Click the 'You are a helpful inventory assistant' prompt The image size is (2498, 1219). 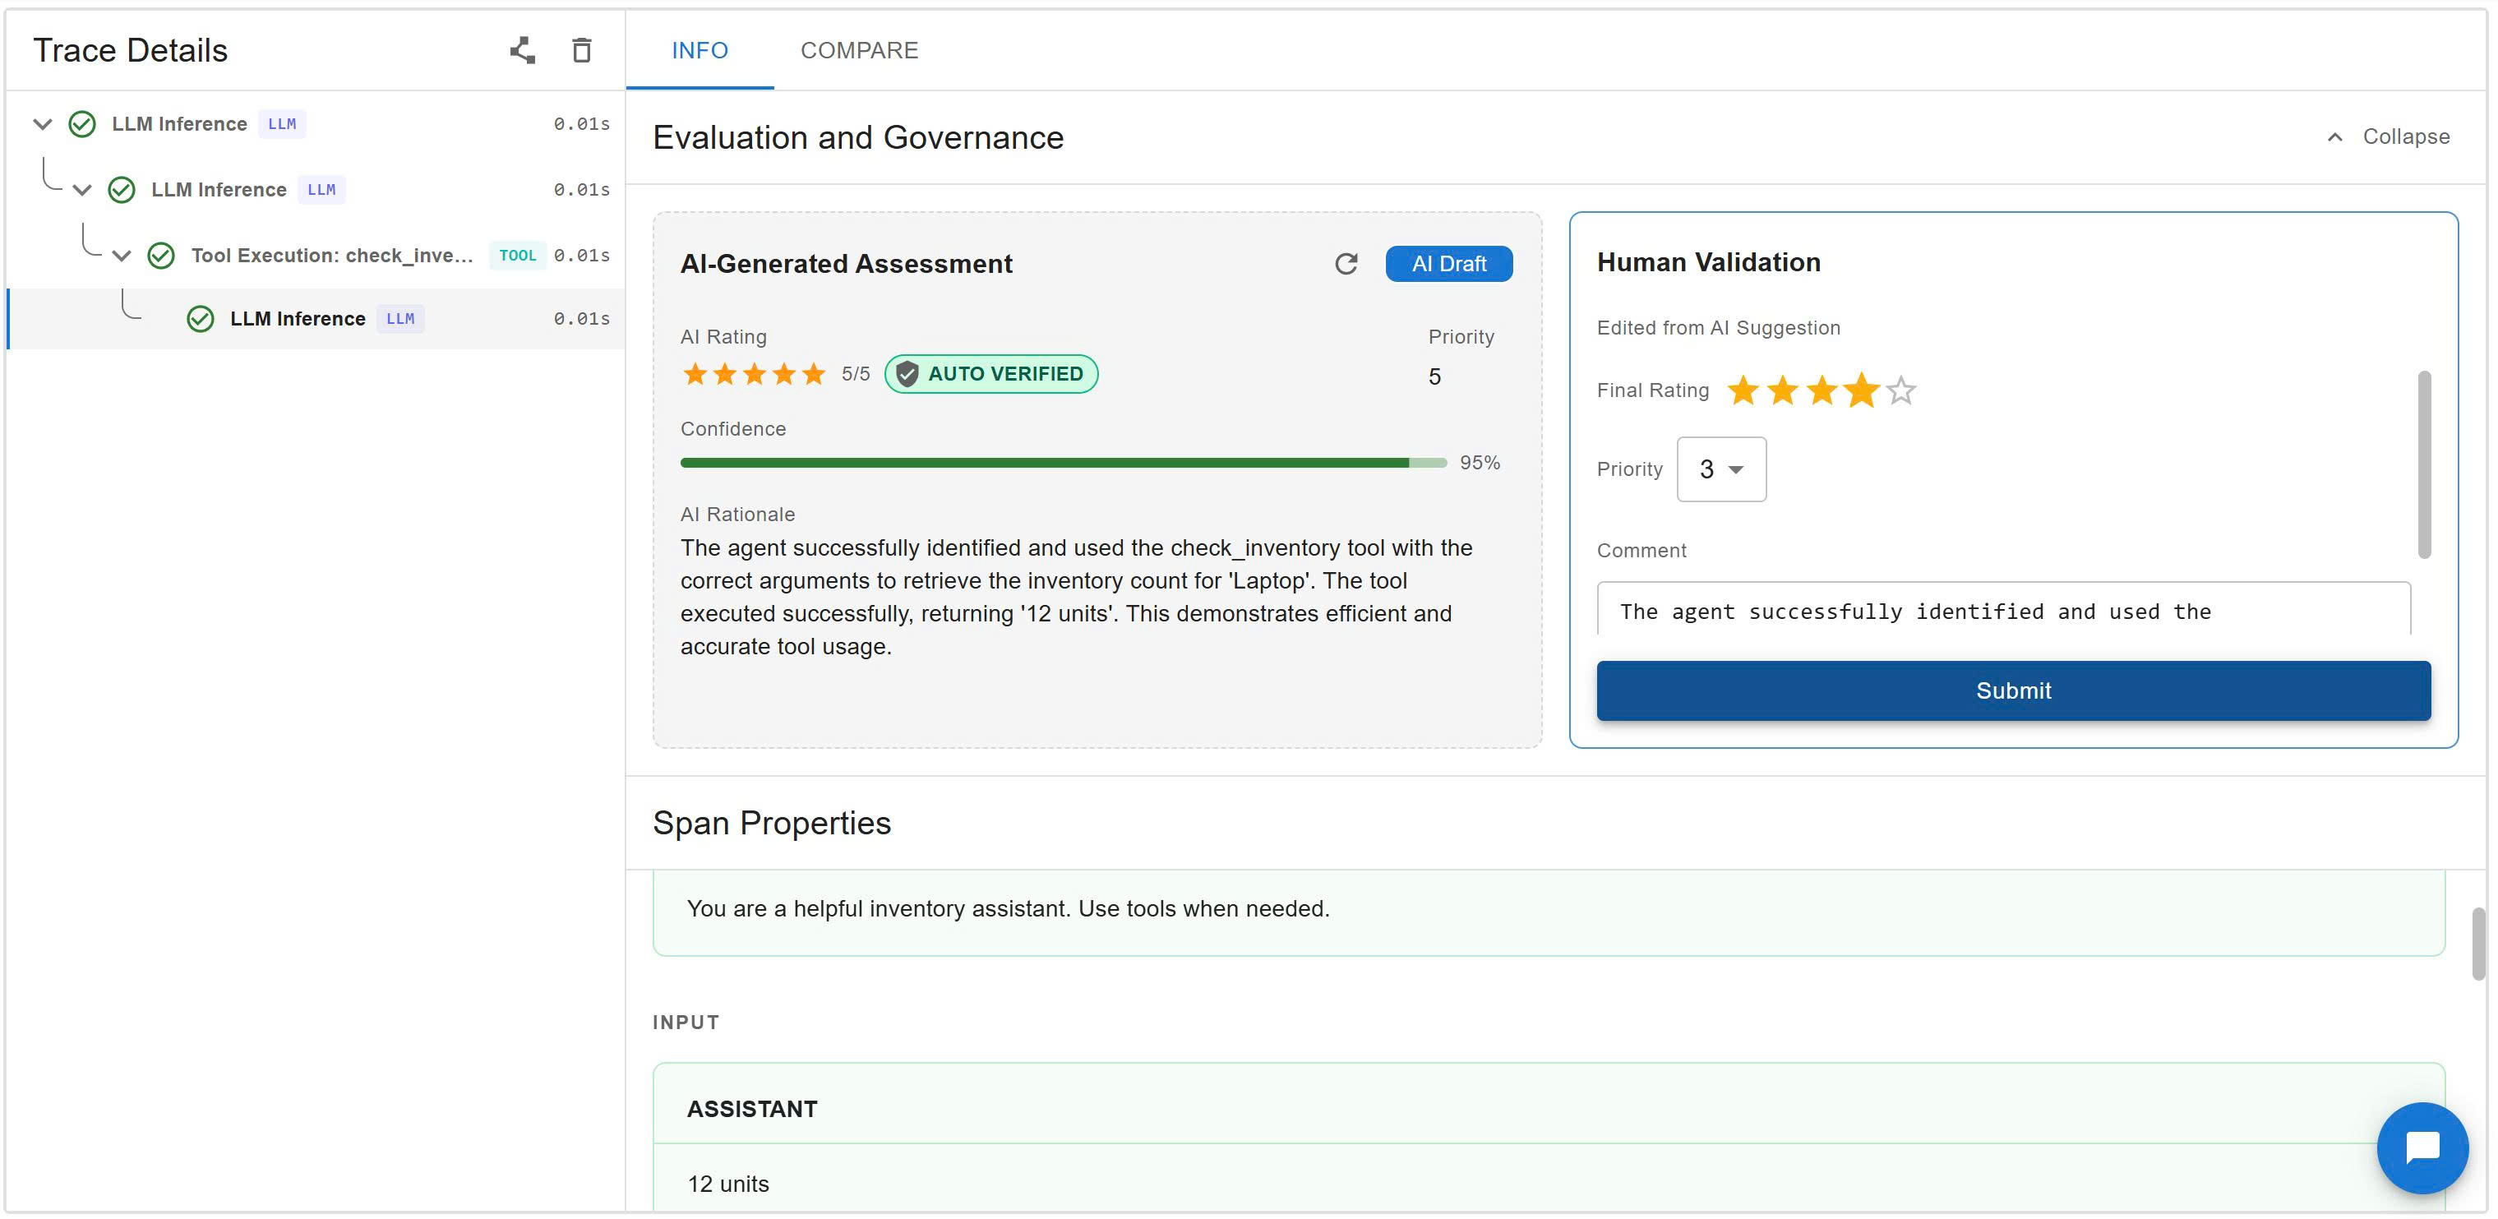[x=1009, y=908]
